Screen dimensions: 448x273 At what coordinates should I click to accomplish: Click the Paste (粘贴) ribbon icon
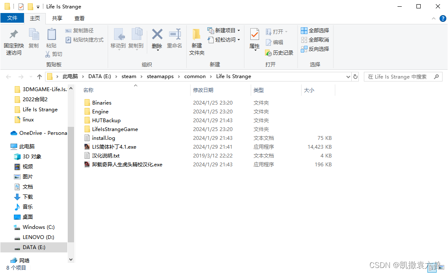pyautogui.click(x=51, y=34)
